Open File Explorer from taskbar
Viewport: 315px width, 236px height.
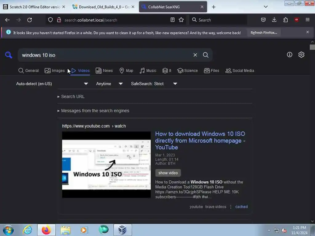tap(66, 230)
